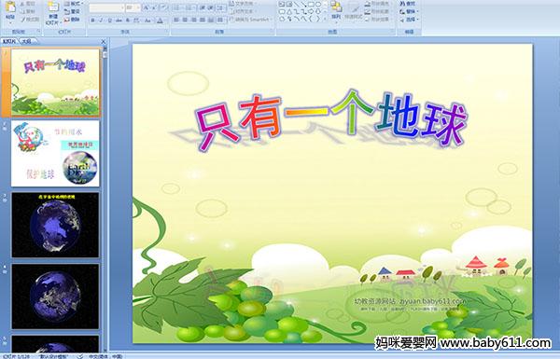Select the slide 2 thumbnail with Earth picture
Image resolution: width=560 pixels, height=359 pixels.
pos(55,154)
